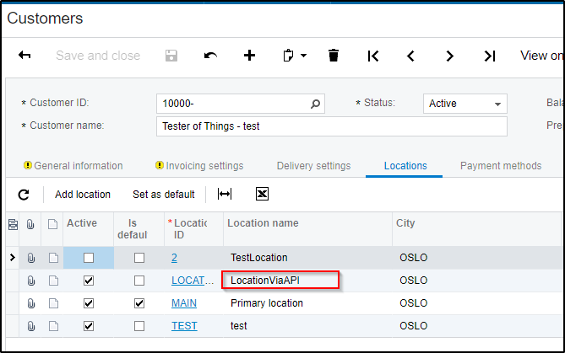Enable Active checkbox for TestLocation row
The height and width of the screenshot is (353, 565).
click(89, 258)
